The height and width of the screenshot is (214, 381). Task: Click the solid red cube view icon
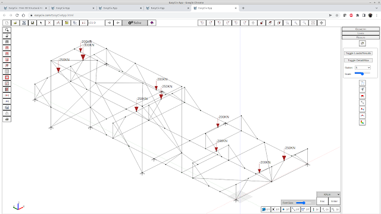click(x=262, y=23)
